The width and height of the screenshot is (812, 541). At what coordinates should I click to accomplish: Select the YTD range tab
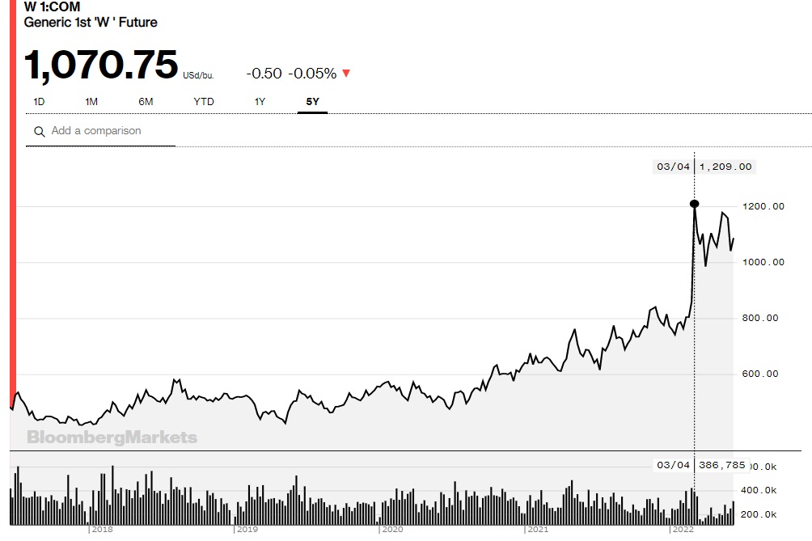click(x=204, y=102)
